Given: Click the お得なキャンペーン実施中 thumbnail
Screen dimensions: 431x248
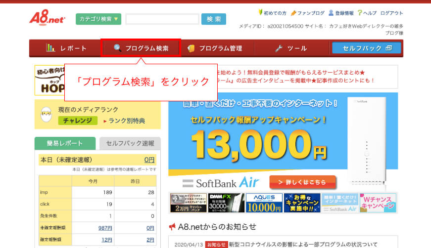Looking at the screenshot, I should [x=302, y=203].
